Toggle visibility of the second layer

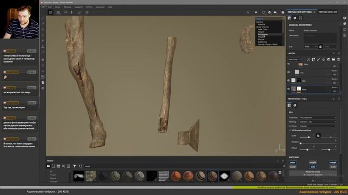point(289,72)
